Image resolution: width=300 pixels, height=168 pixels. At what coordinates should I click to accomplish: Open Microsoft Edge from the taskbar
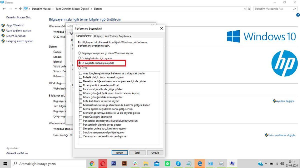point(199,164)
